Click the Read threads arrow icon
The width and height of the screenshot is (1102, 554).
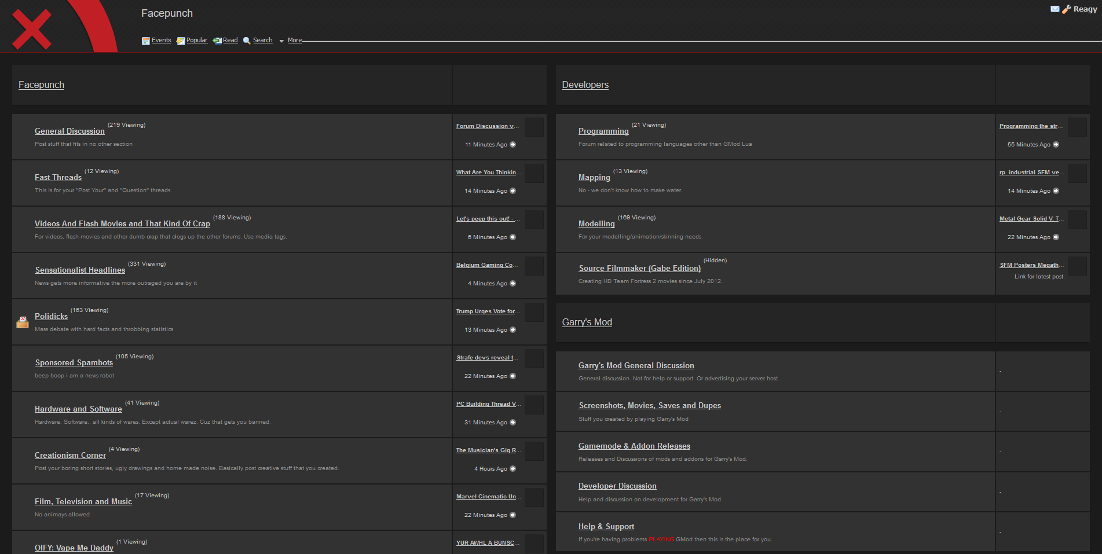[x=217, y=41]
